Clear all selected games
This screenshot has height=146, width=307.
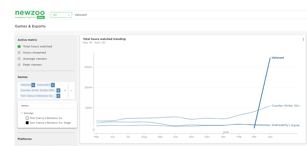(x=65, y=90)
